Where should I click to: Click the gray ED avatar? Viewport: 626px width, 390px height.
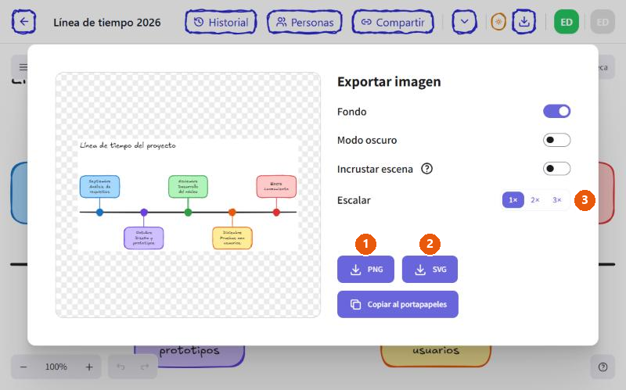click(603, 22)
